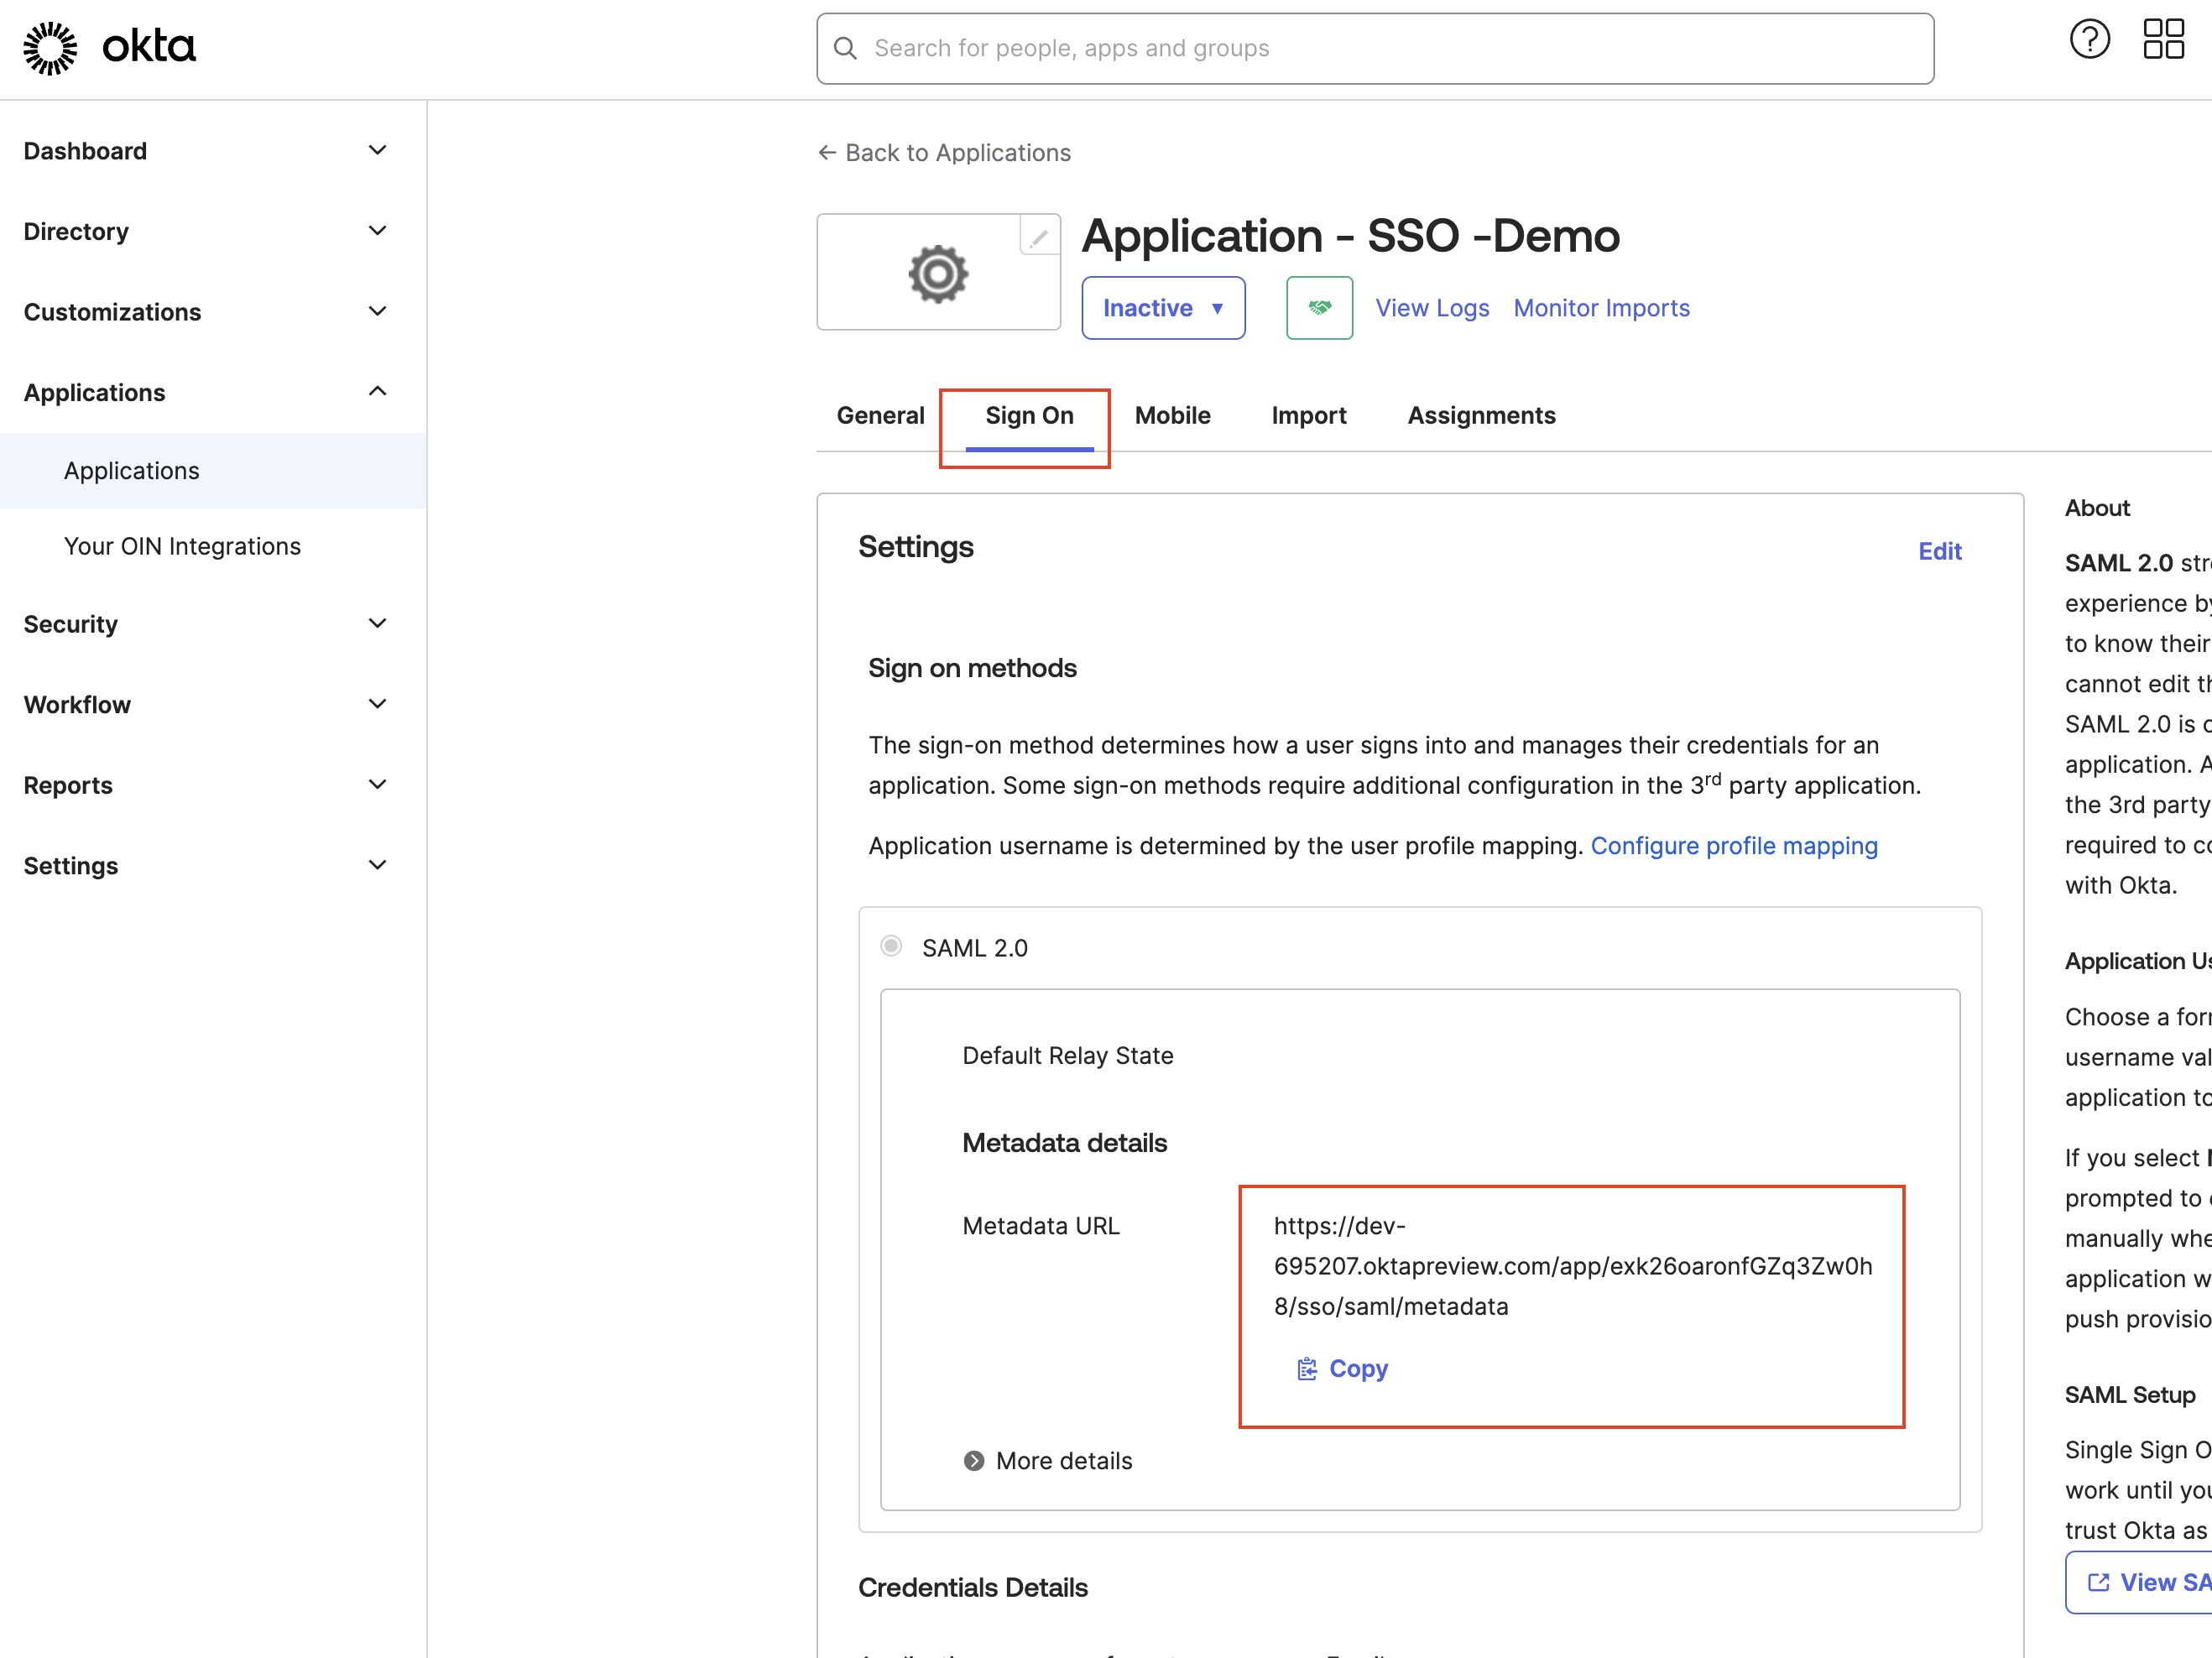Open the View Logs link

click(x=1431, y=308)
